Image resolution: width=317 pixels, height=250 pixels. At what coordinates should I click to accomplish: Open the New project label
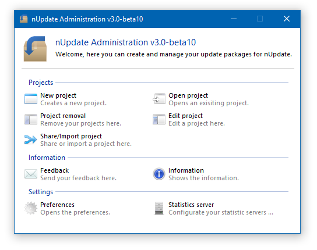(x=58, y=96)
